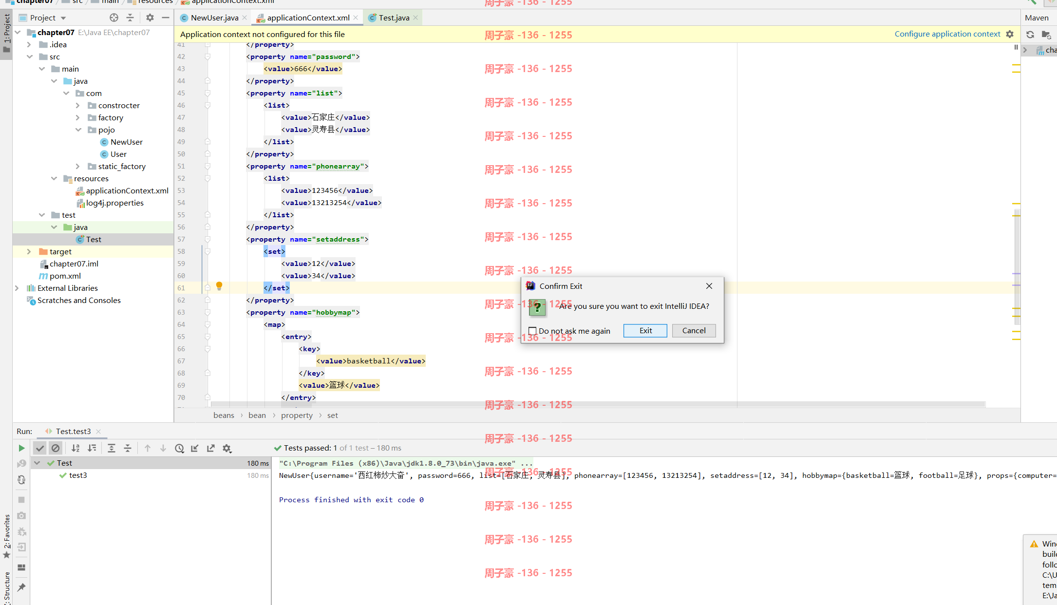Expand the target folder

tap(29, 251)
